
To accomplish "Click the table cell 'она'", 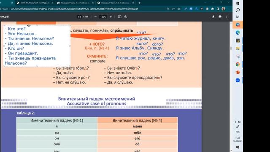I will 57,144.
